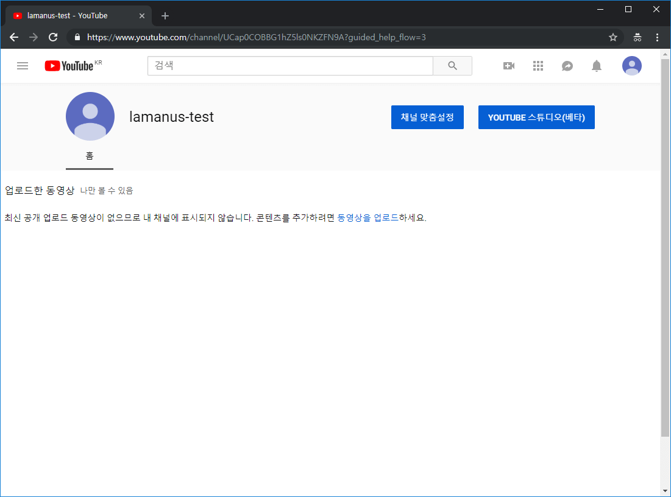The width and height of the screenshot is (671, 497).
Task: Open the notifications bell
Action: click(597, 66)
